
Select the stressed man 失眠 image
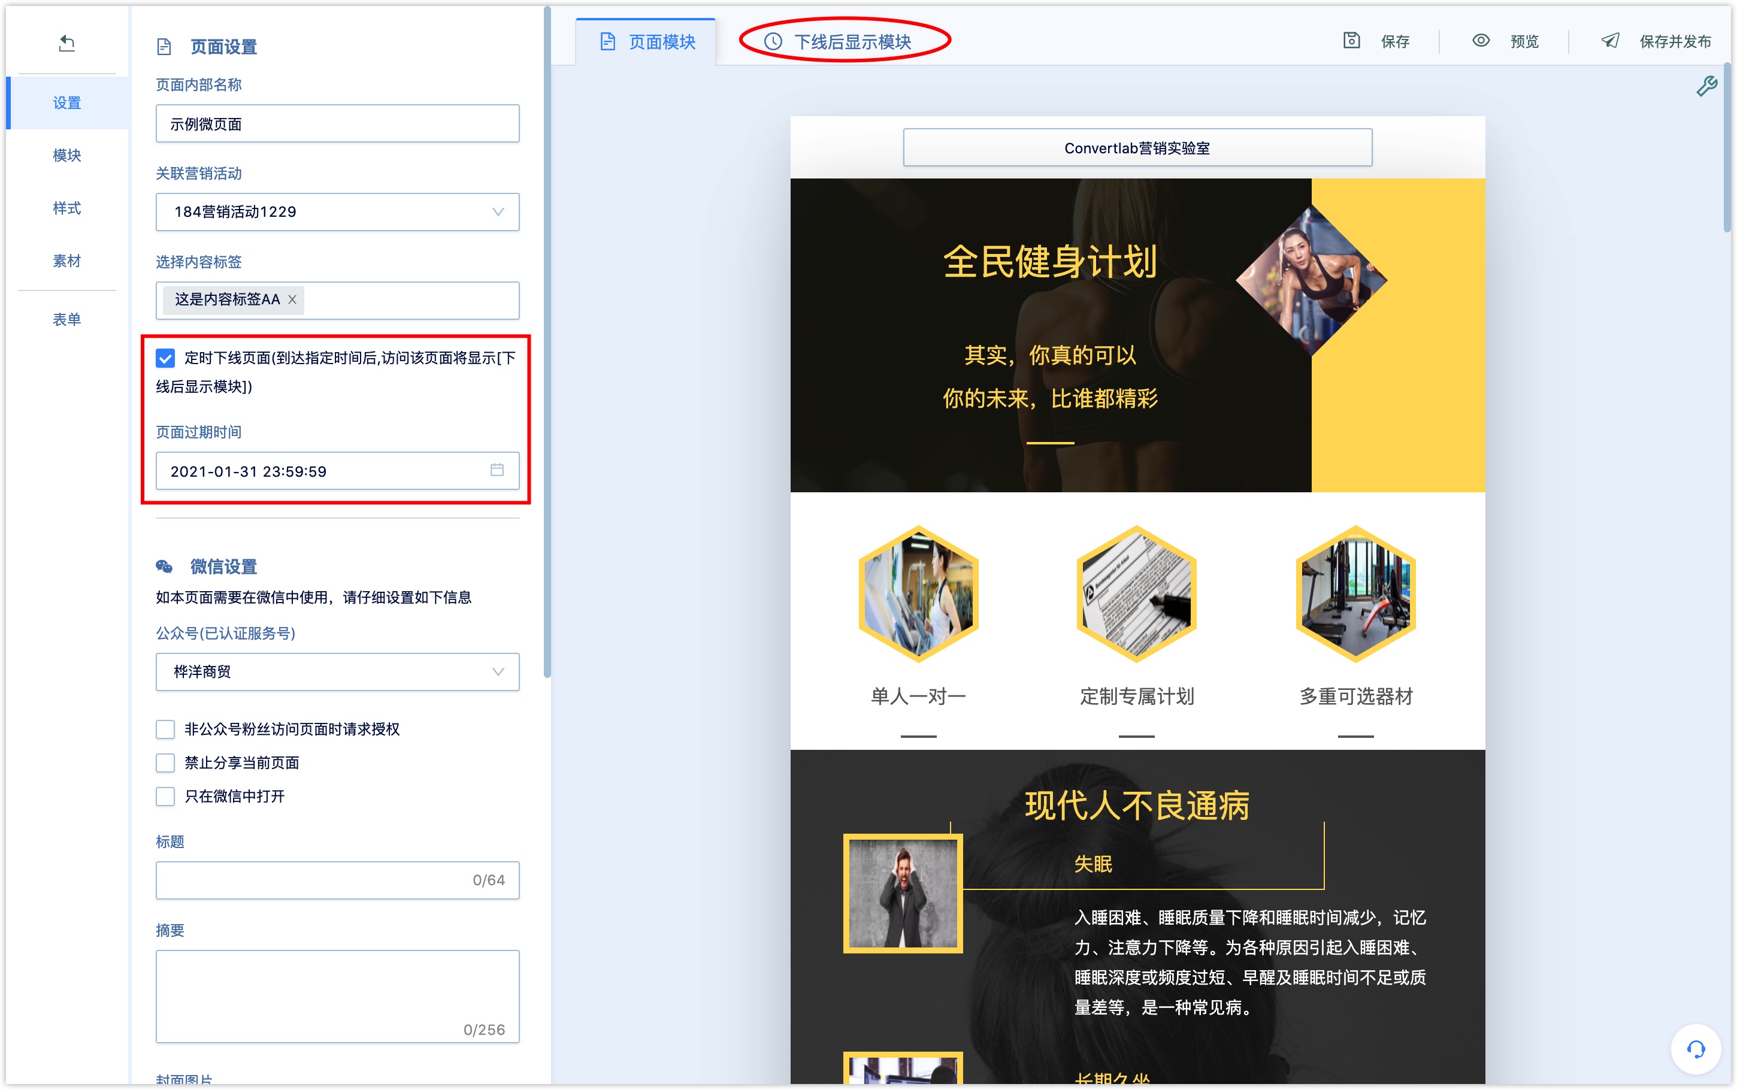coord(903,894)
